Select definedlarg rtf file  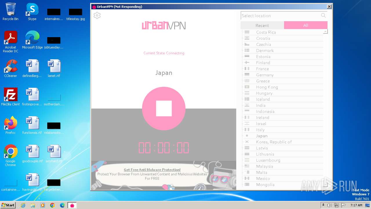coord(32,69)
